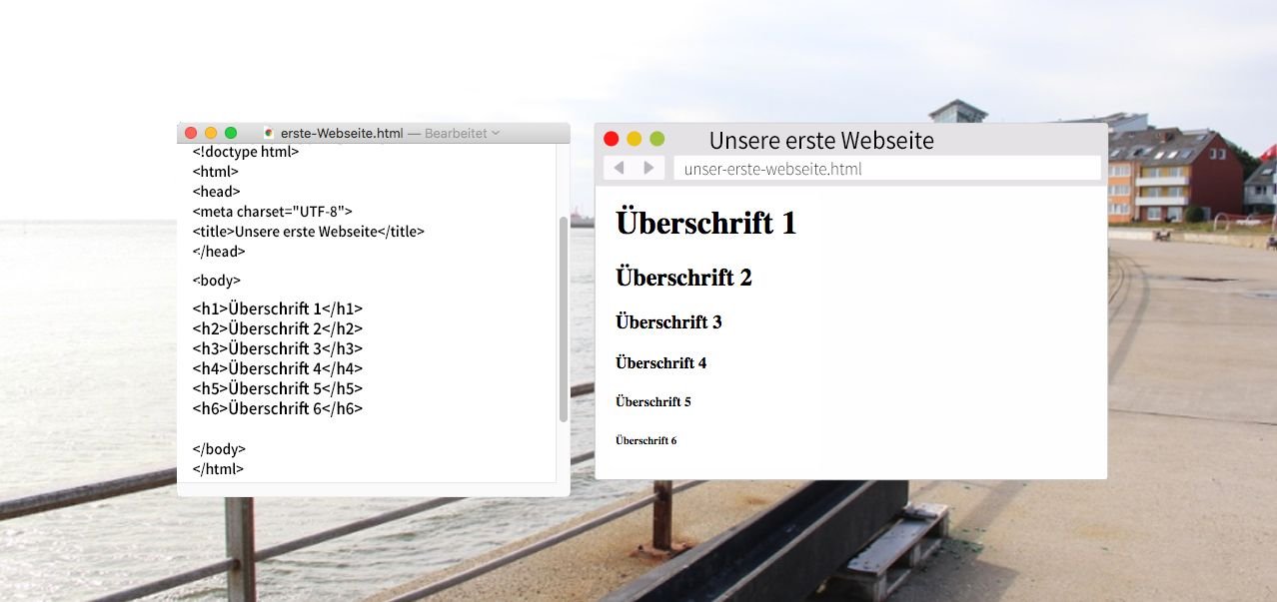Close the text editor window
Image resolution: width=1277 pixels, height=602 pixels.
tap(191, 133)
